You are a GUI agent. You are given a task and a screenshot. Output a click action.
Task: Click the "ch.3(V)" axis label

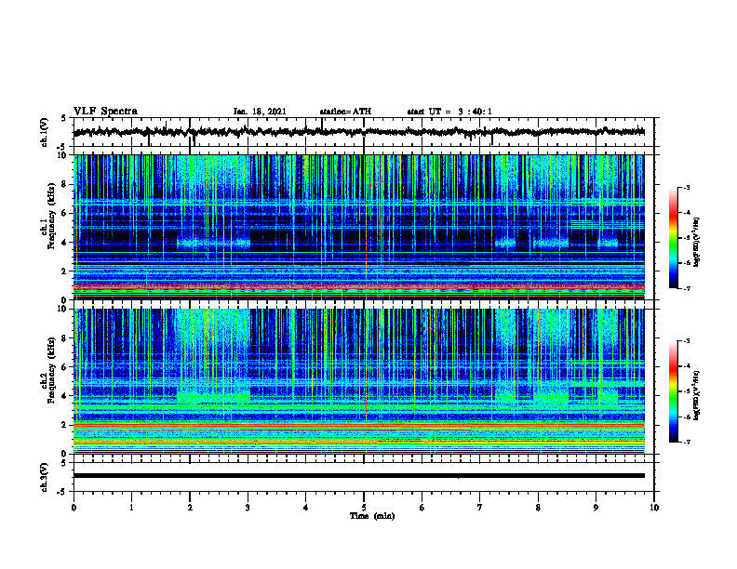[45, 478]
